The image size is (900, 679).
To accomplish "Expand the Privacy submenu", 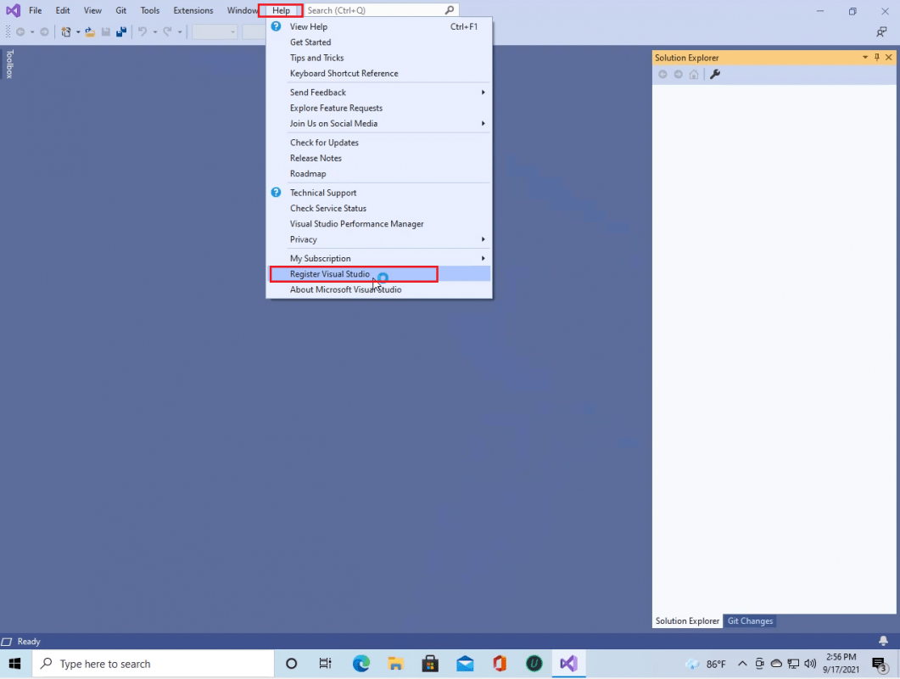I will (x=484, y=239).
